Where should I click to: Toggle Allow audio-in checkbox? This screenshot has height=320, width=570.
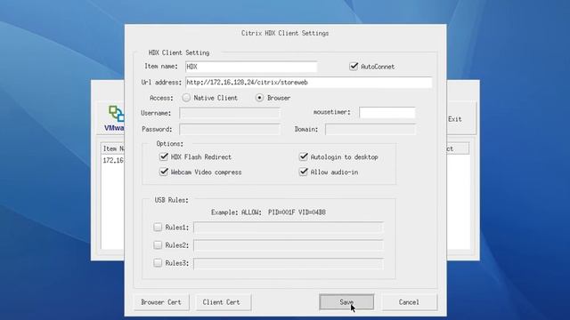click(304, 172)
